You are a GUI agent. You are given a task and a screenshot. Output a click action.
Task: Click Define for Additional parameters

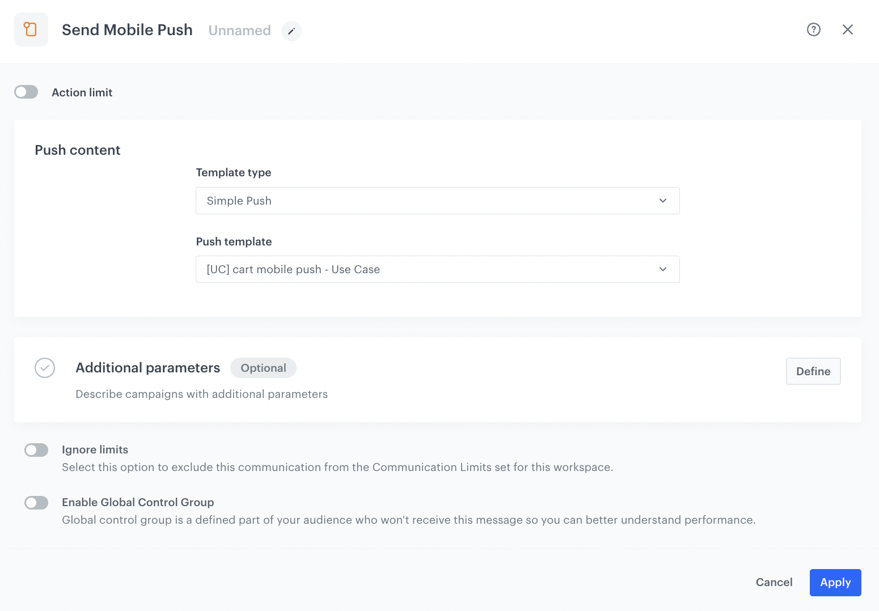(x=813, y=371)
